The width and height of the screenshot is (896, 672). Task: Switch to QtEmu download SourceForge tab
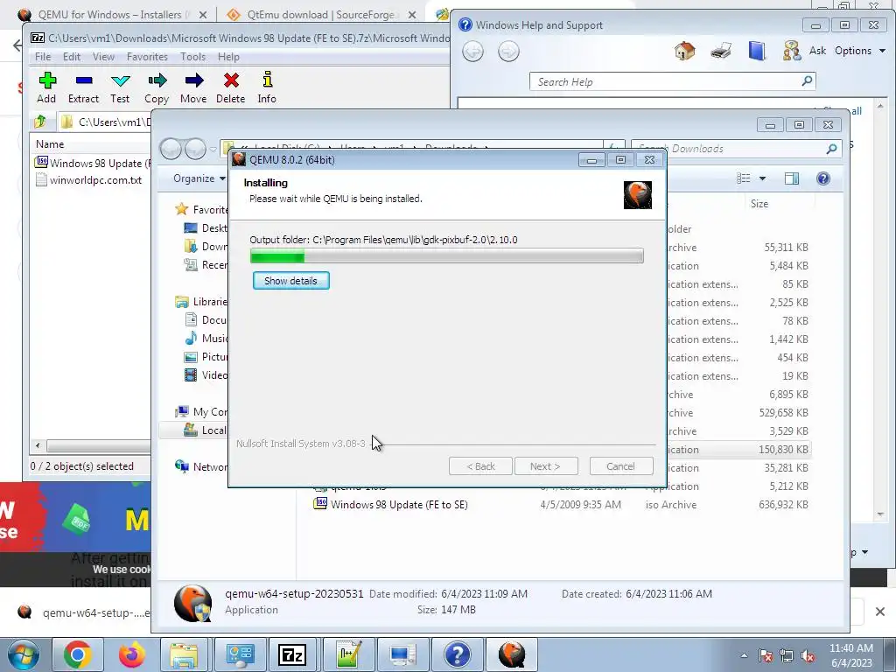[x=320, y=15]
